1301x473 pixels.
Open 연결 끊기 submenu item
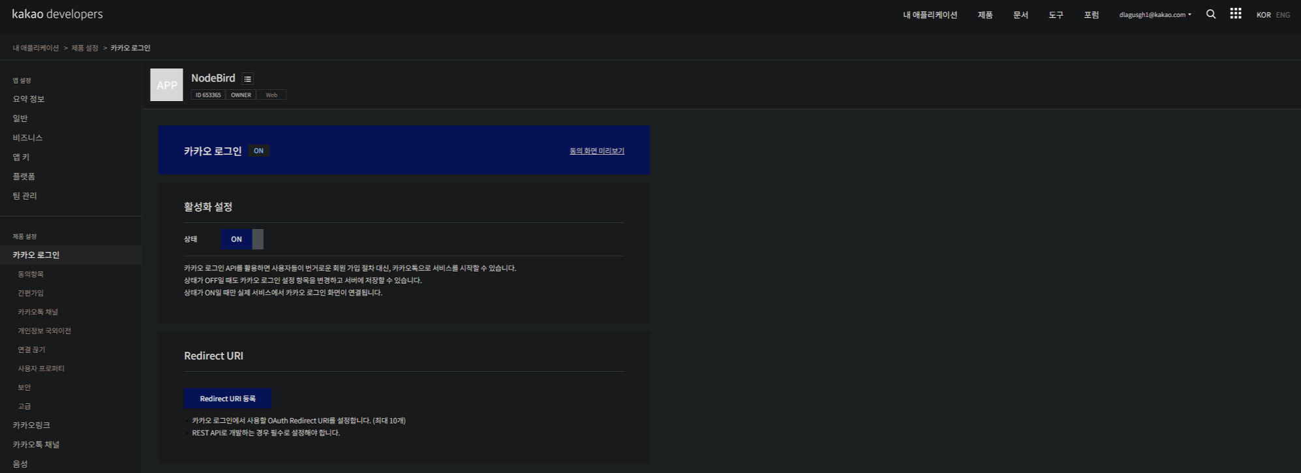[31, 350]
